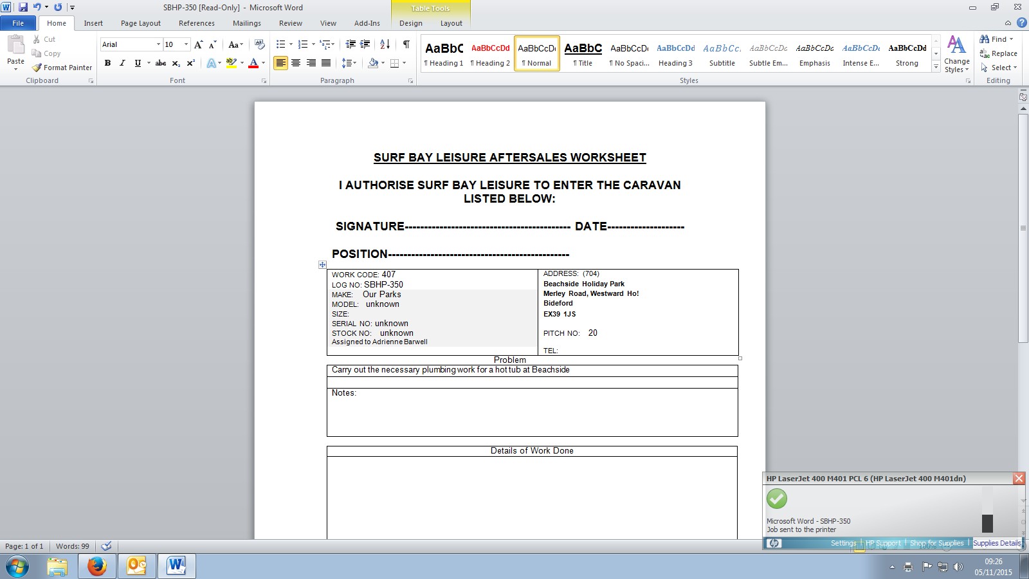Decrease paragraph indent
The image size is (1029, 579).
[351, 44]
